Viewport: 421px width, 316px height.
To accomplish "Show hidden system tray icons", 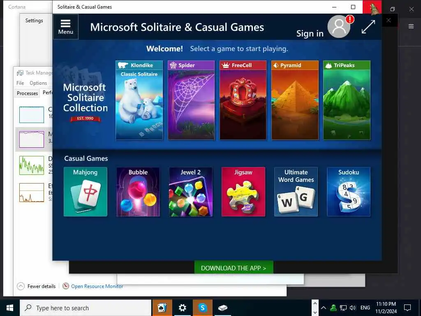I will pyautogui.click(x=324, y=308).
